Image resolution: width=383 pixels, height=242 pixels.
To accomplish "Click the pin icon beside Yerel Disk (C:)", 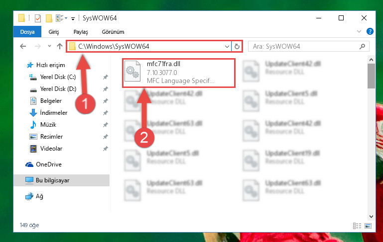I will click(105, 77).
